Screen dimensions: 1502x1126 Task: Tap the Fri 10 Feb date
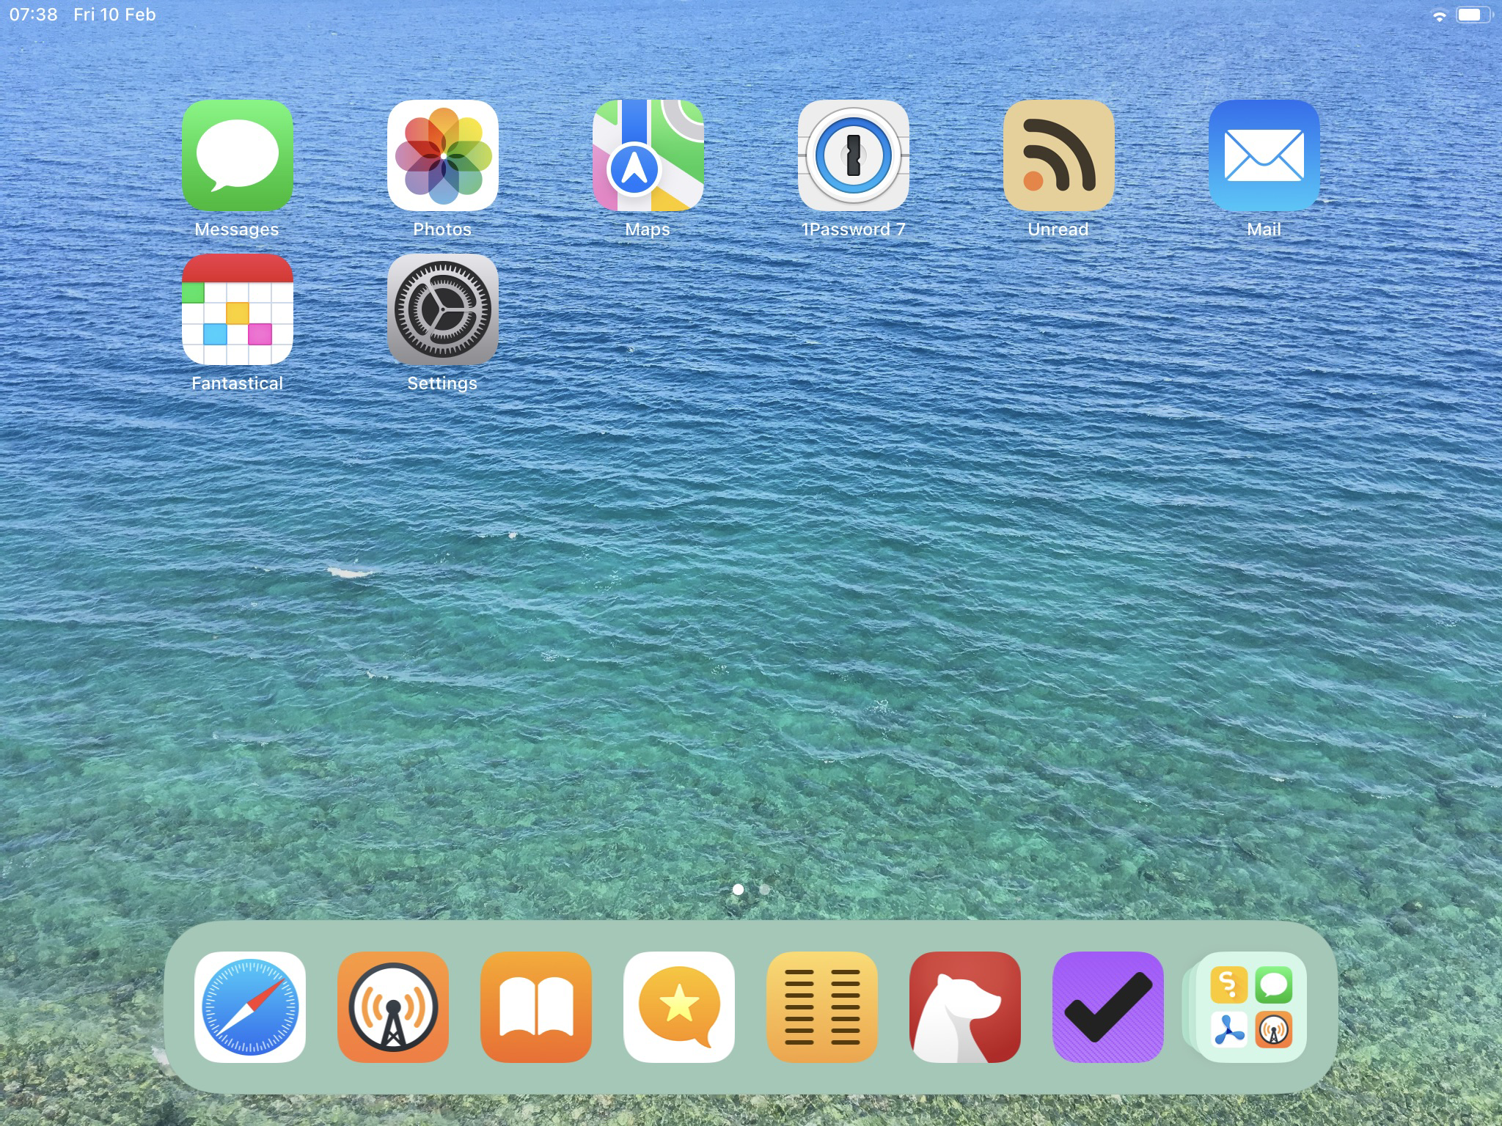pos(114,15)
